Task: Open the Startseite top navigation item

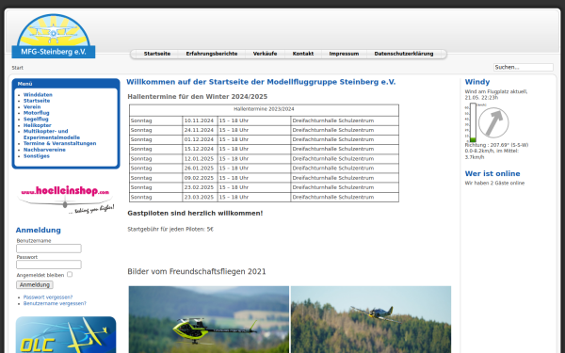Action: pyautogui.click(x=157, y=54)
